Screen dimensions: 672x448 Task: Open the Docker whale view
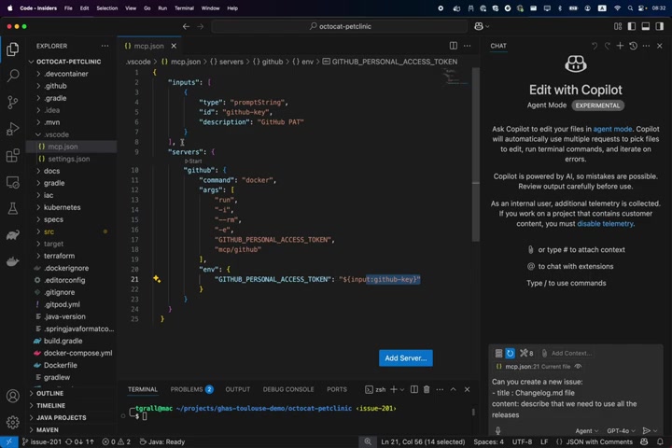pos(12,261)
